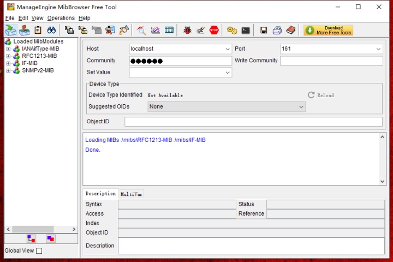The image size is (393, 262).
Task: Select the Loaded MibModules root node
Action: point(38,41)
